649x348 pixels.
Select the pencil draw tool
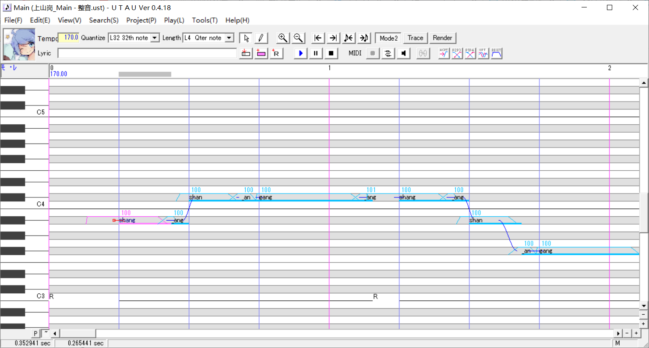tap(261, 38)
